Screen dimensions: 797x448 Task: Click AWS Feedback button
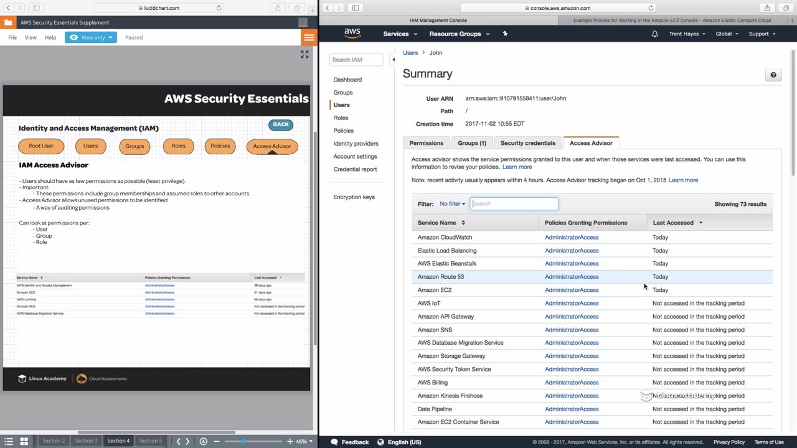click(x=350, y=442)
